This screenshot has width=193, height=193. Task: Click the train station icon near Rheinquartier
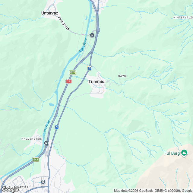[x=43, y=182]
